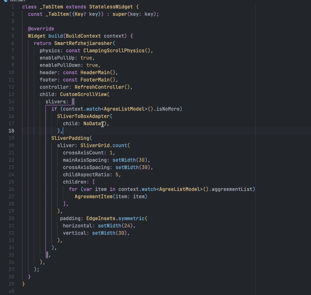Screen dimensions: 311x295
Task: Click the enablePullUp property name
Action: (57, 58)
